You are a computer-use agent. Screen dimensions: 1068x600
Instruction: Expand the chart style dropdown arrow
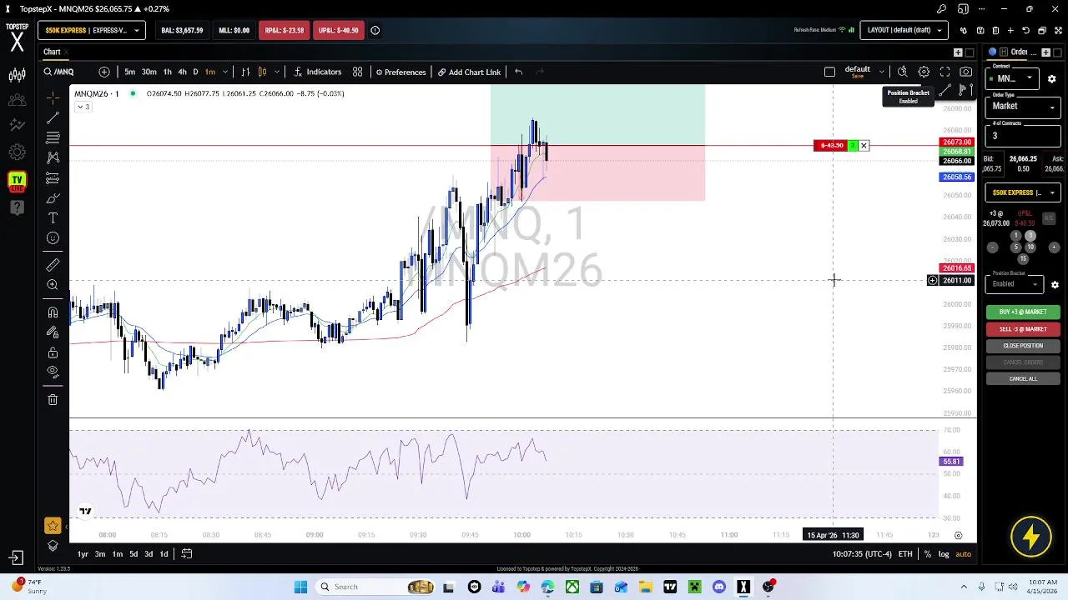point(276,72)
